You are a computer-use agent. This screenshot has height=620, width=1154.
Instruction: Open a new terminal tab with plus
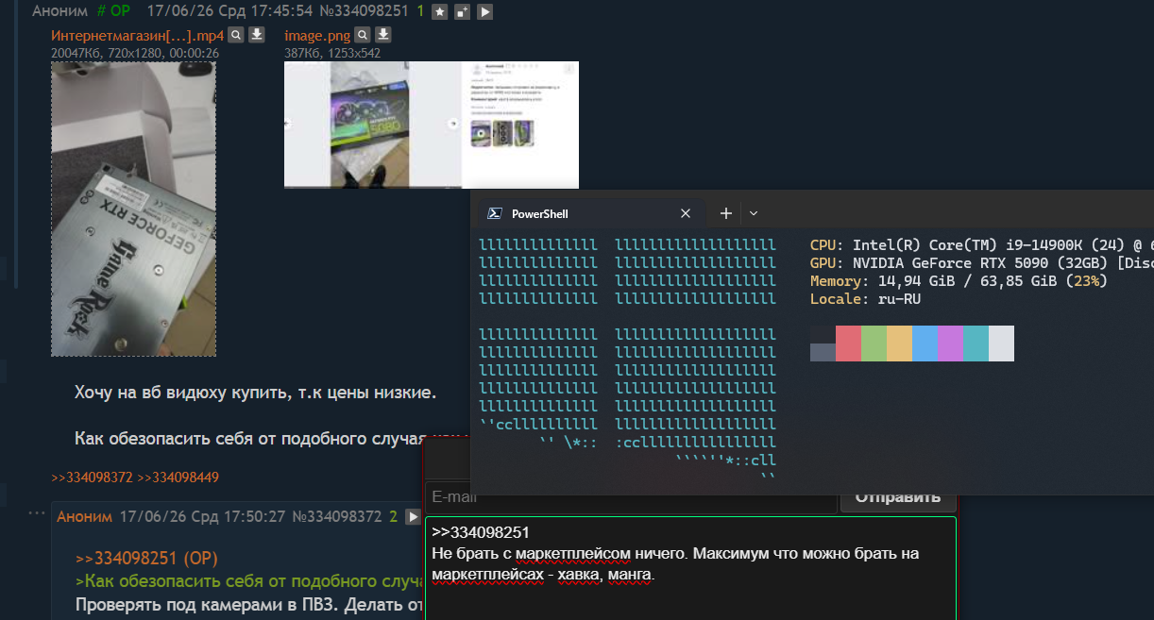725,214
